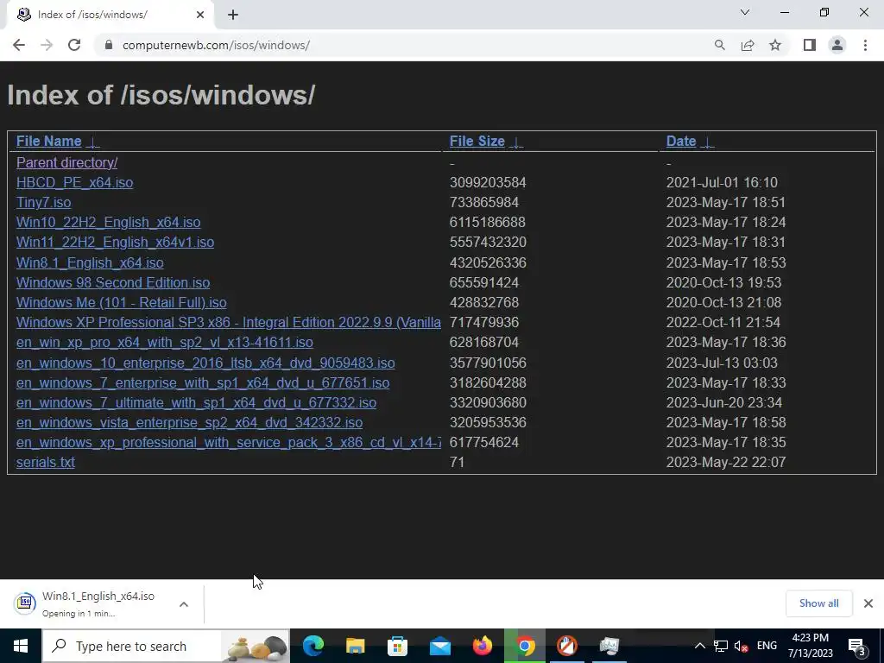Image resolution: width=884 pixels, height=663 pixels.
Task: Close the Index of /isos/windows/ tab
Action: pos(200,15)
